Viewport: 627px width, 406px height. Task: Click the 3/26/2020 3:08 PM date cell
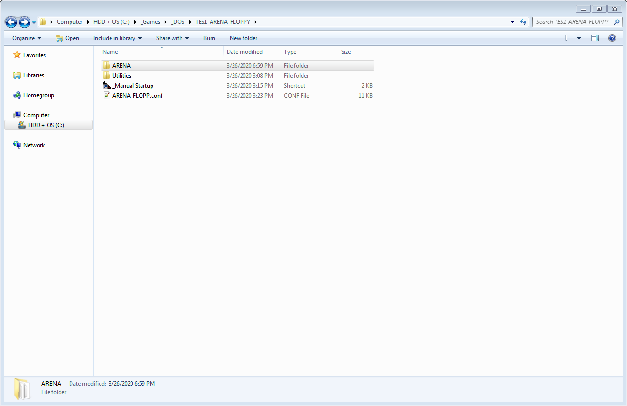[x=250, y=76]
